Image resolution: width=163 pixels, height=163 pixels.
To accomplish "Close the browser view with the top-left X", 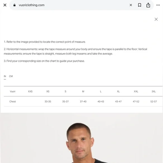I will [5, 5].
